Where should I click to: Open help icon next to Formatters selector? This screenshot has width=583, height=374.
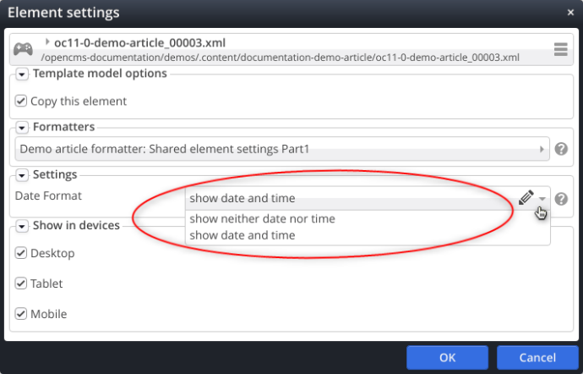[561, 149]
